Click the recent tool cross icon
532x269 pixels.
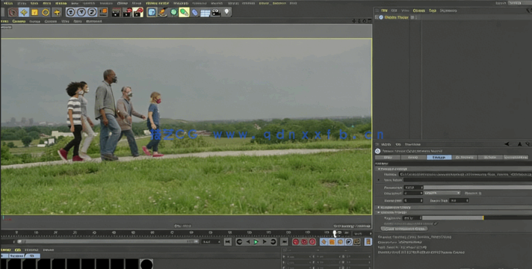tap(57, 13)
